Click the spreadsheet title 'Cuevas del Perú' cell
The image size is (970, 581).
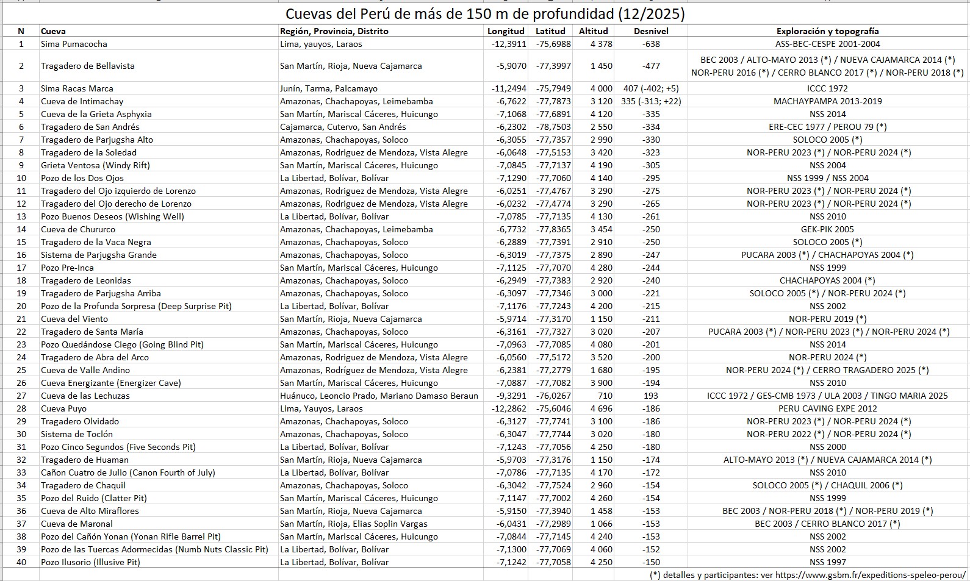485,13
